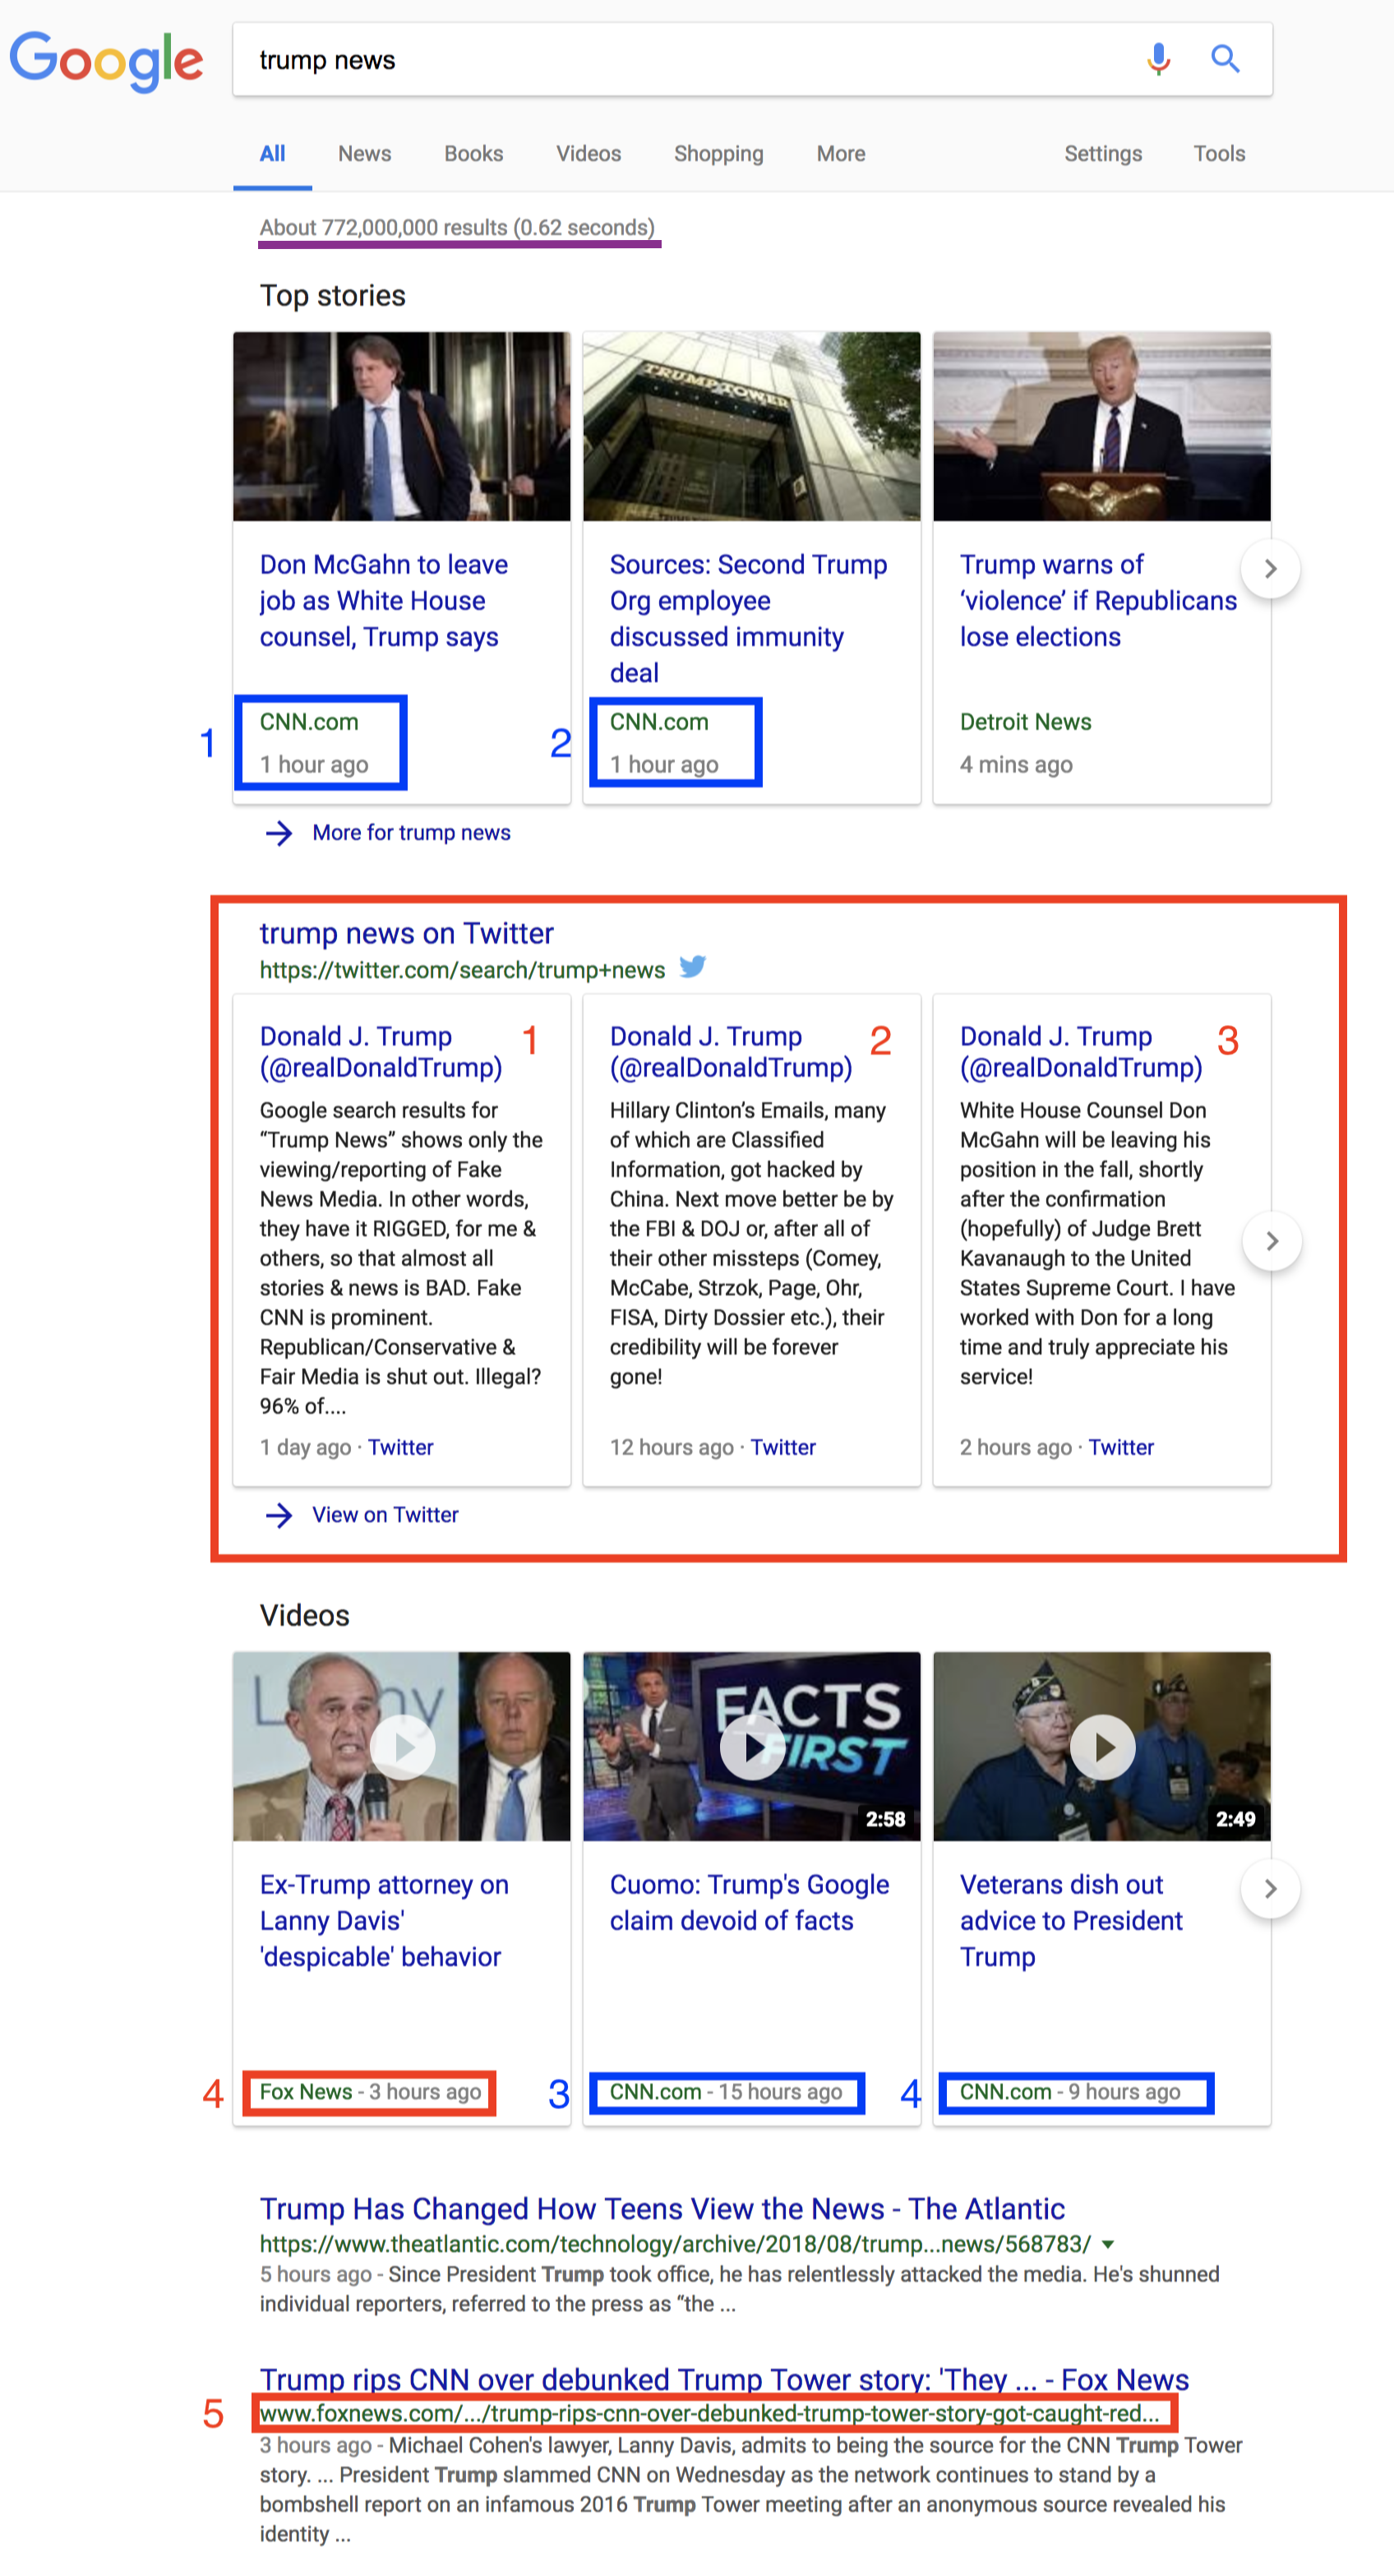Screen dimensions: 1394x2576
Task: Switch to the Shopping tab
Action: tap(719, 154)
